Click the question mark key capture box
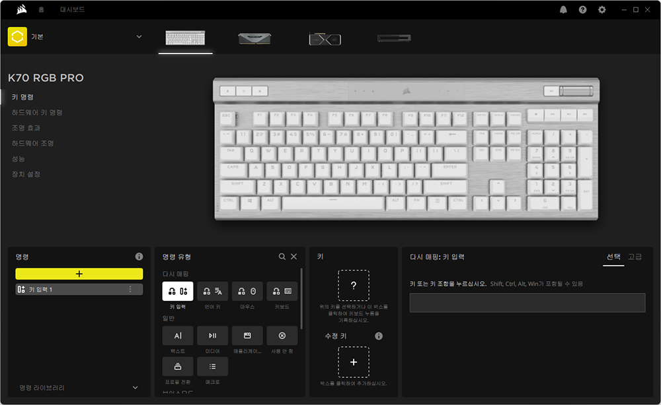 point(353,285)
